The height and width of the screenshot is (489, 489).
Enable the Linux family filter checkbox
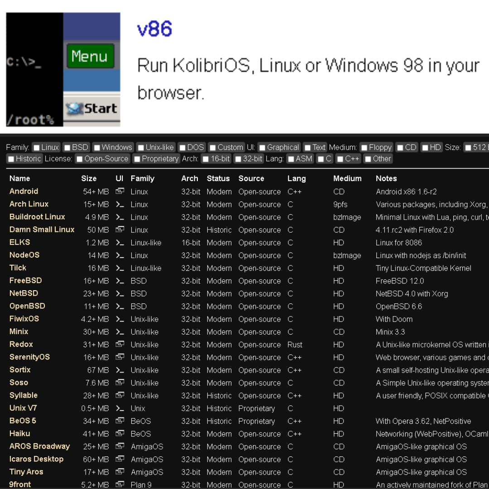[37, 148]
